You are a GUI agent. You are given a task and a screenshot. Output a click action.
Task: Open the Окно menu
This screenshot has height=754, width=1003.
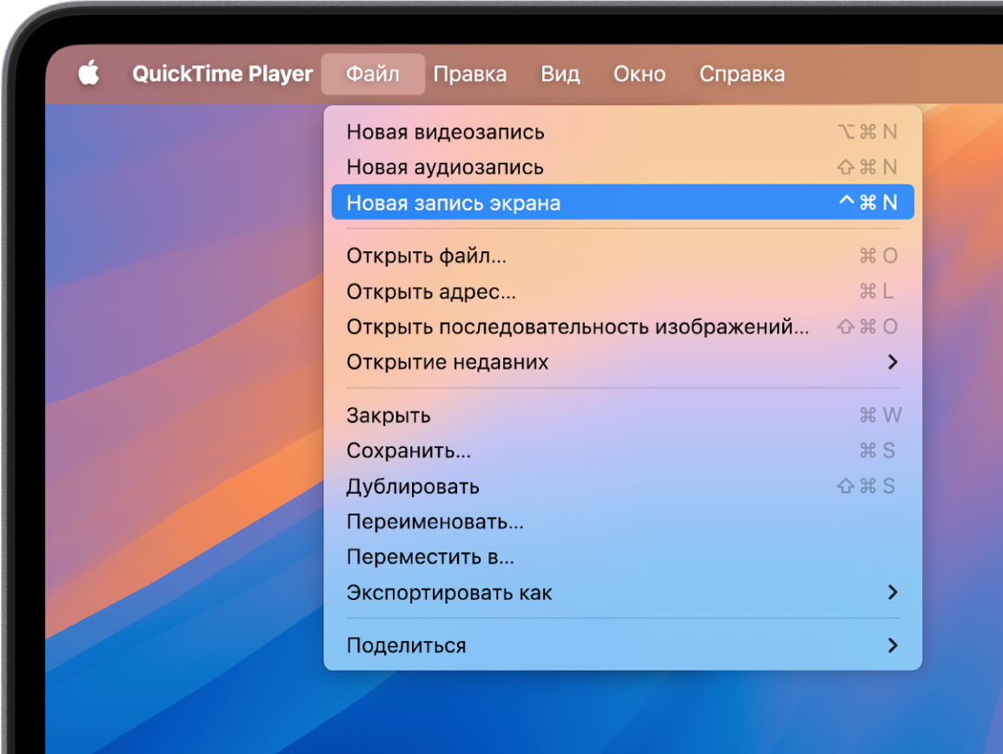(x=640, y=74)
